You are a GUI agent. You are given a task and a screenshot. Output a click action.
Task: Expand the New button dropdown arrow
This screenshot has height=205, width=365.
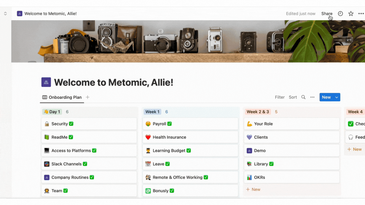point(336,97)
